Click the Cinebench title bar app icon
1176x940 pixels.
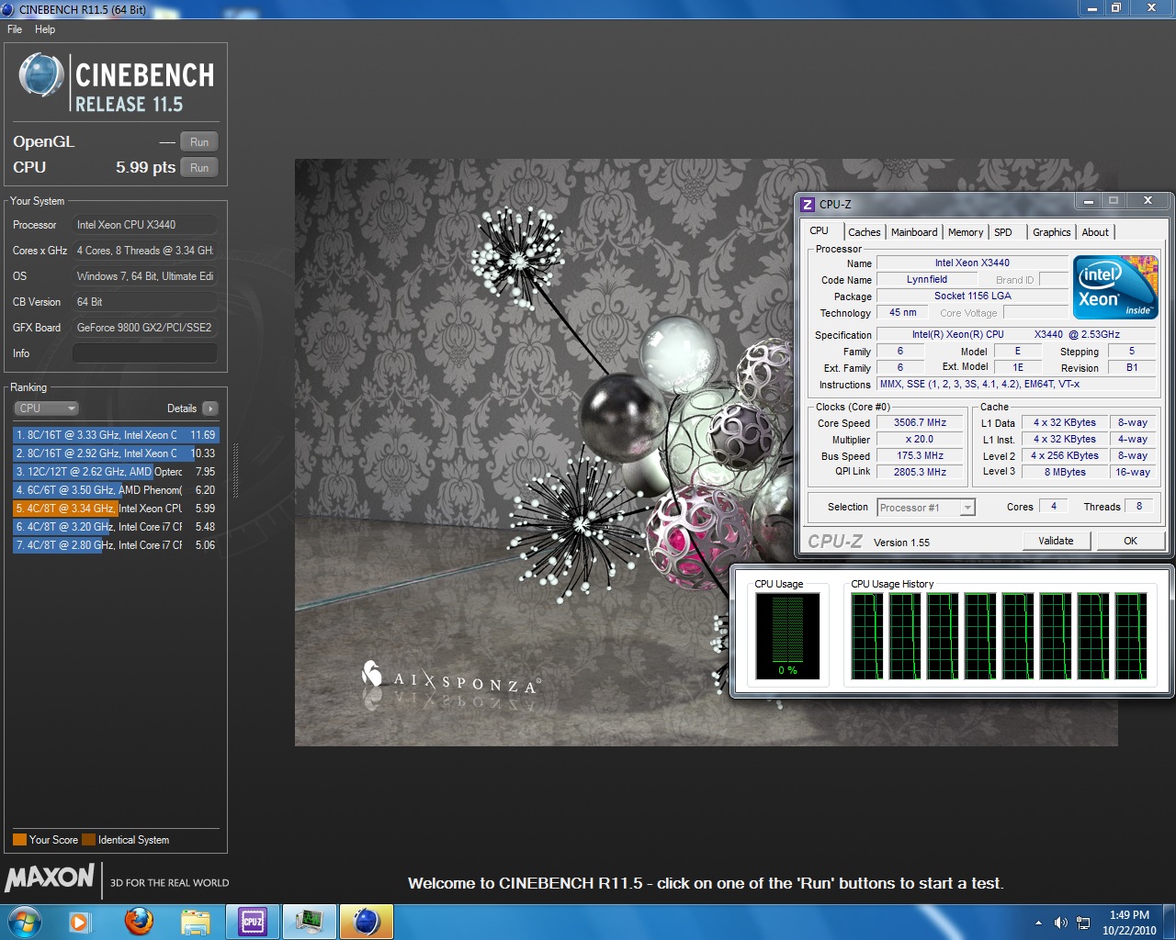(7, 9)
